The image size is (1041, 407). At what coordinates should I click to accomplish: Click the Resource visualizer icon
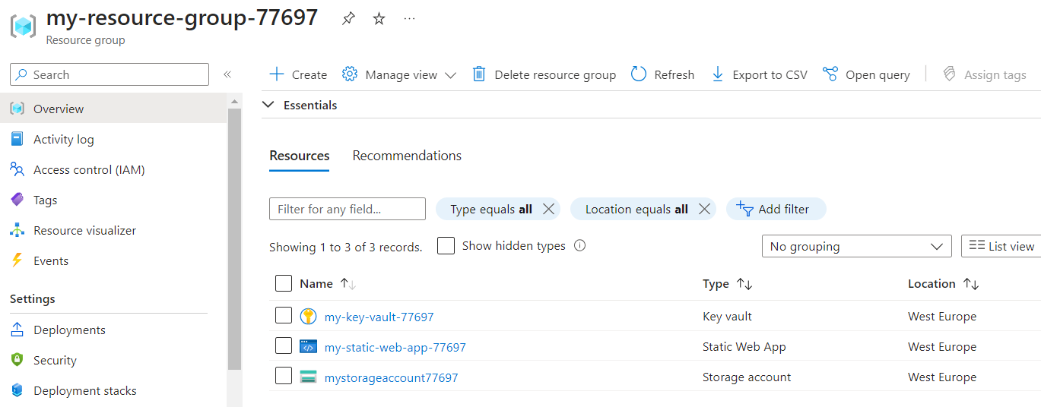click(17, 230)
